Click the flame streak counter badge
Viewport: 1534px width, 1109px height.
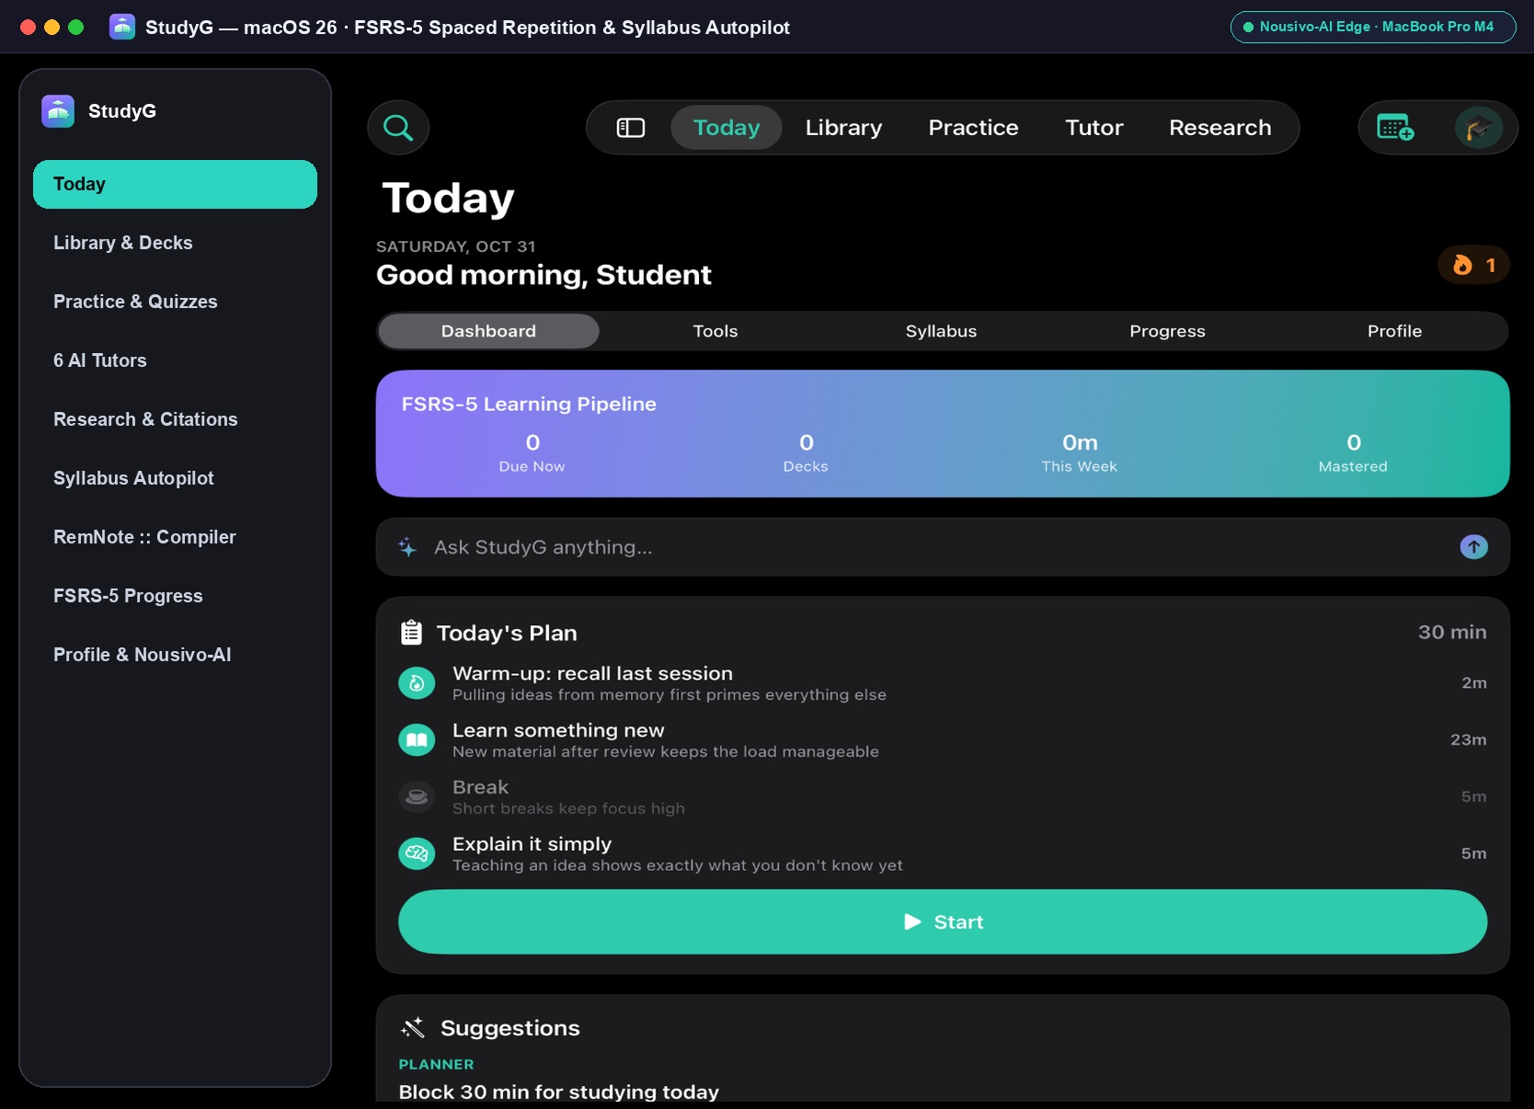point(1473,266)
